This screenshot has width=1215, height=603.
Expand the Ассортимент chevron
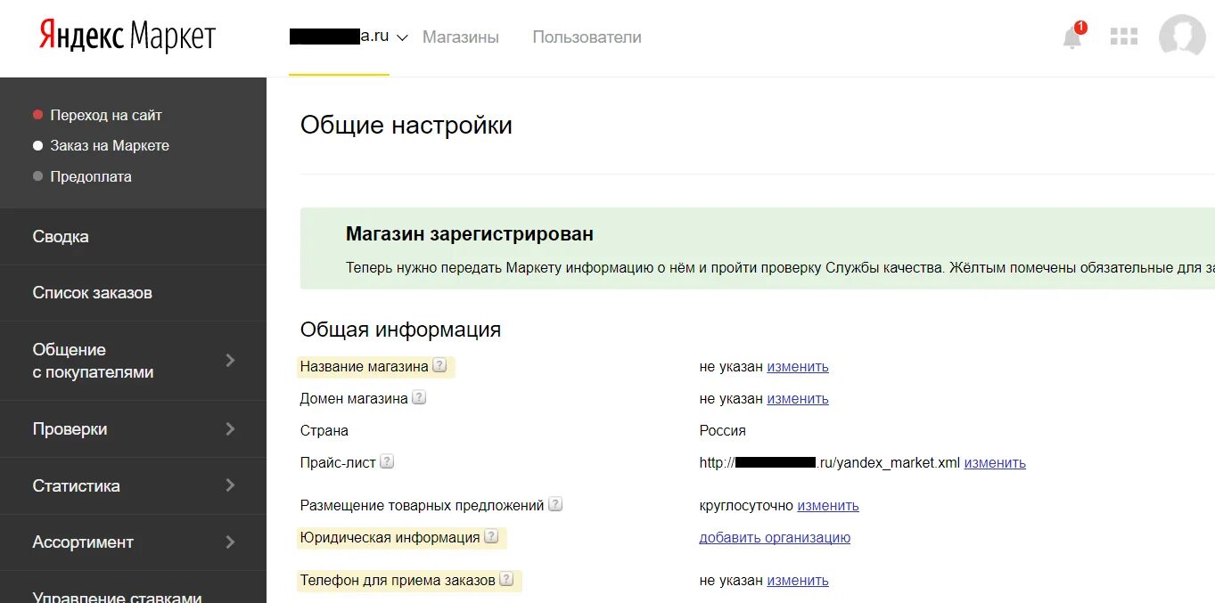coord(230,542)
